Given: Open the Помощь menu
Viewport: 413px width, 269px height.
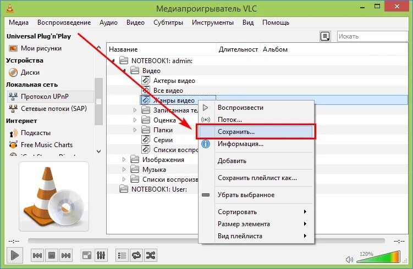Looking at the screenshot, I should point(276,23).
